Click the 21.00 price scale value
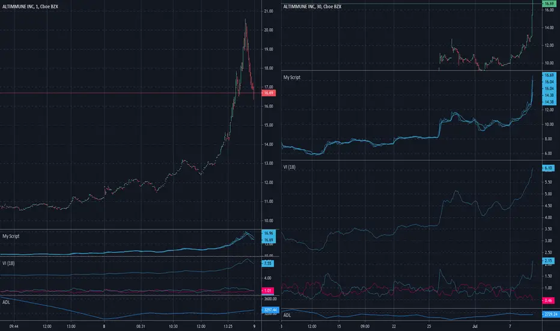 tap(269, 11)
